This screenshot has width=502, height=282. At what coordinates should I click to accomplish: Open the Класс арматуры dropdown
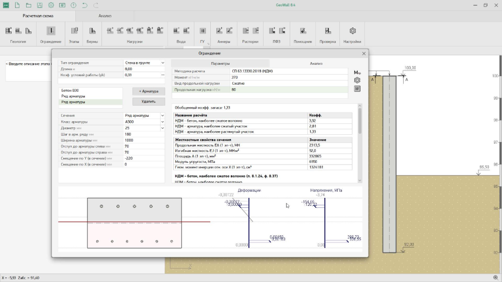(x=162, y=122)
